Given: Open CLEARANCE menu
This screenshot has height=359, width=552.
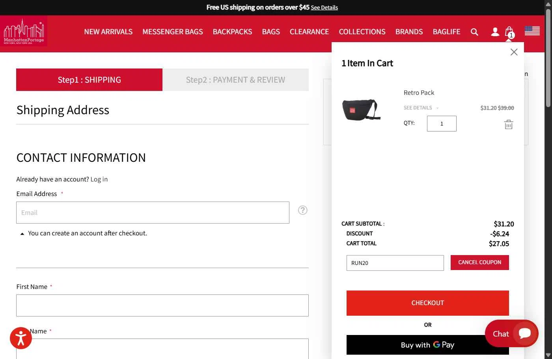Looking at the screenshot, I should [x=309, y=32].
